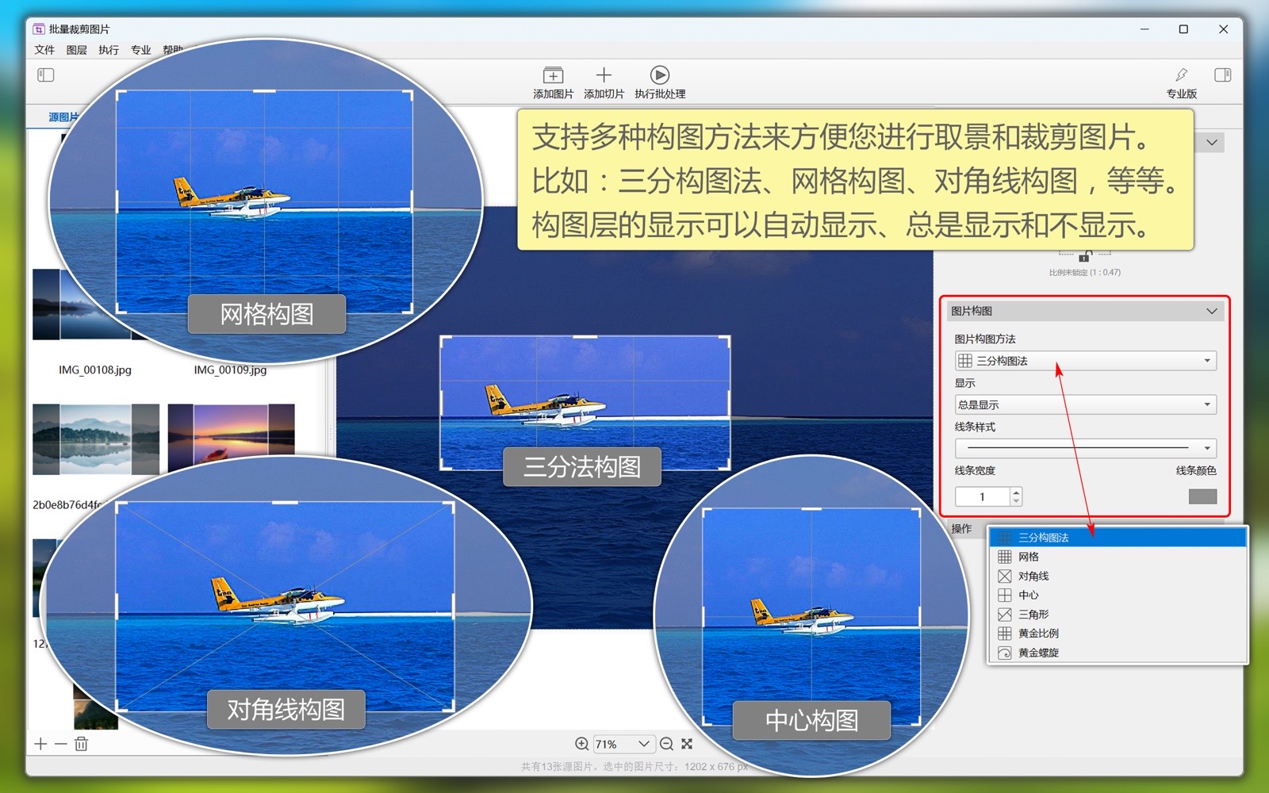
Task: Click the zoom out magnifier icon
Action: coord(666,744)
